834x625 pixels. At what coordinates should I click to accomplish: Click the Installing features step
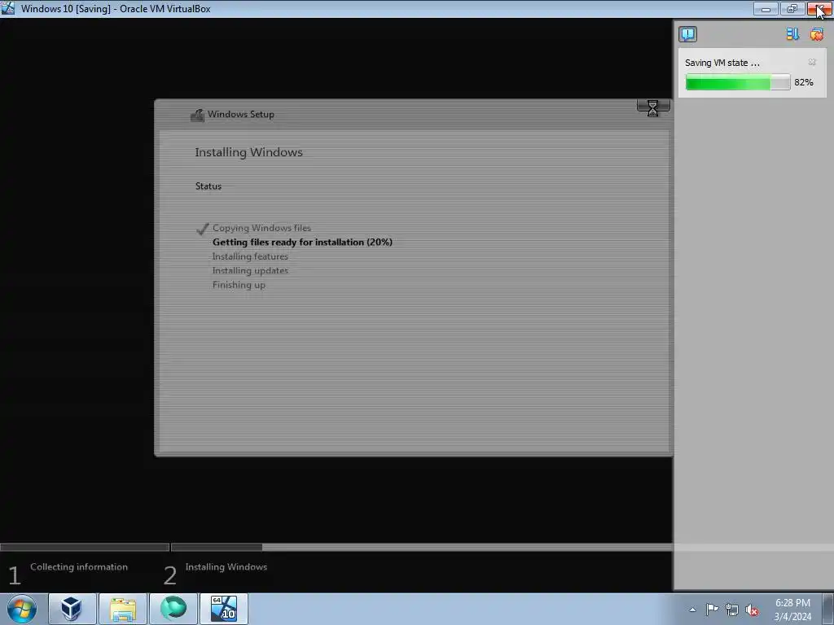coord(250,256)
